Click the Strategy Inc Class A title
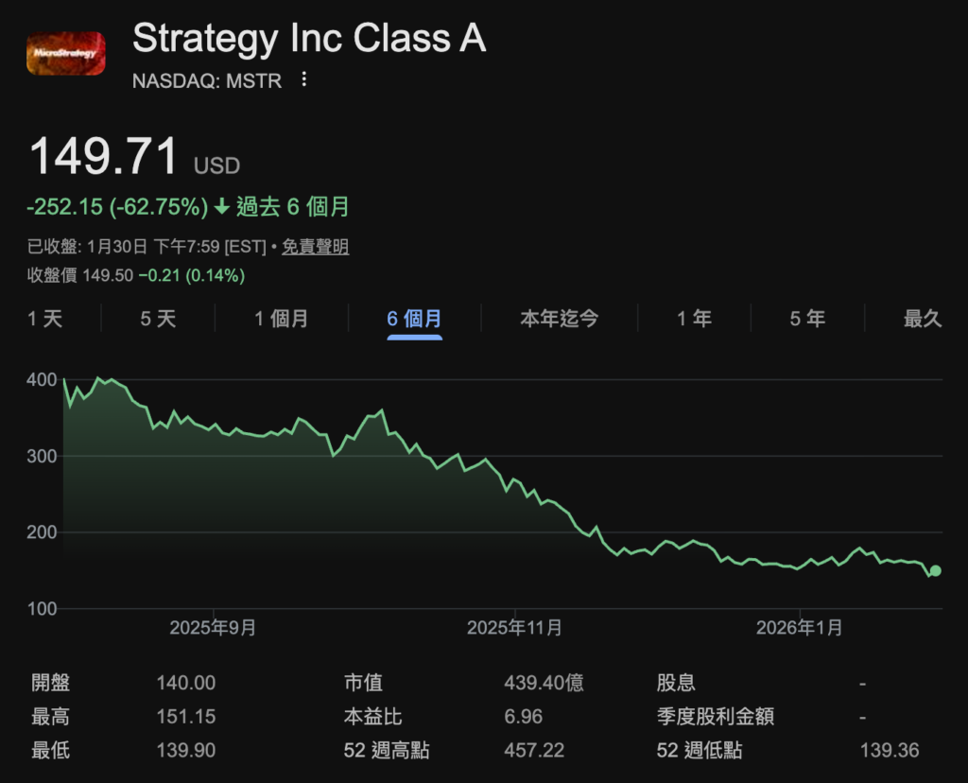The image size is (968, 783). (309, 40)
